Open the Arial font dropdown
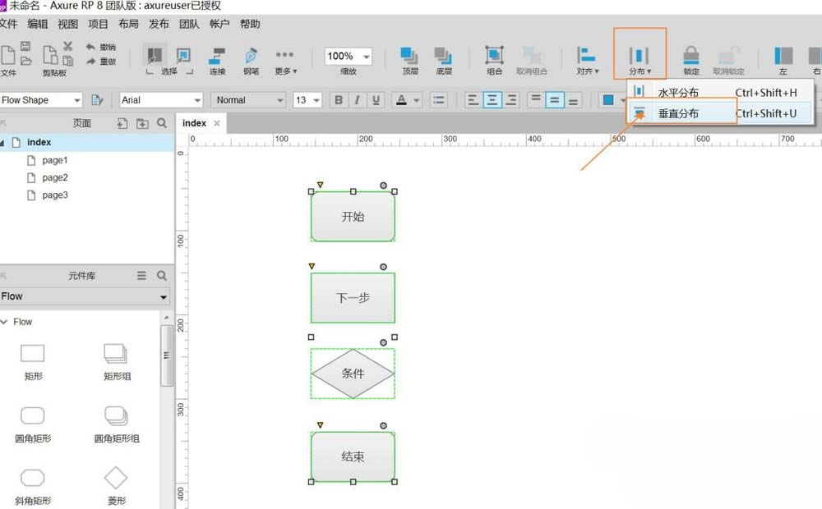Viewport: 822px width, 509px height. [161, 100]
